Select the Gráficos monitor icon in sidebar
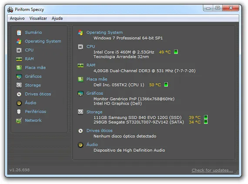Screen dimensions: 248x184 (19, 77)
